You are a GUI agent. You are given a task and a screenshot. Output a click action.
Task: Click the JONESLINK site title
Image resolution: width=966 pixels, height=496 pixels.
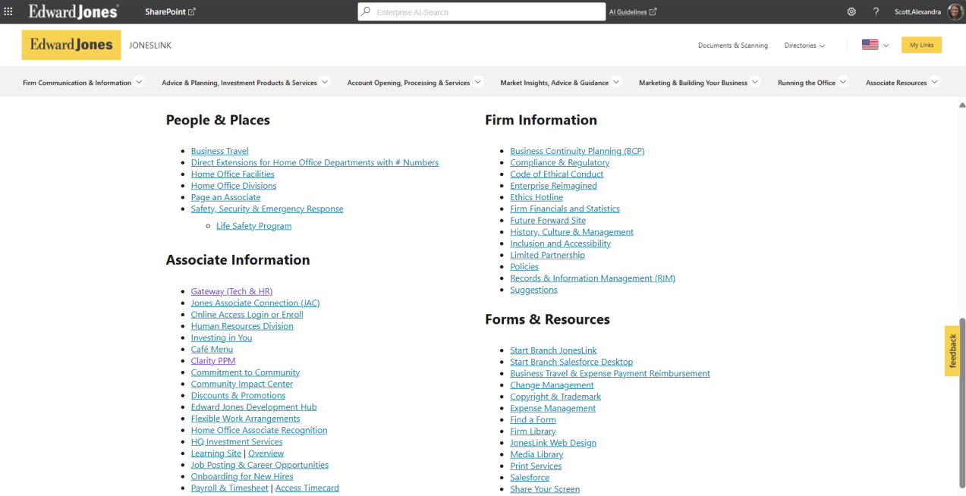150,46
